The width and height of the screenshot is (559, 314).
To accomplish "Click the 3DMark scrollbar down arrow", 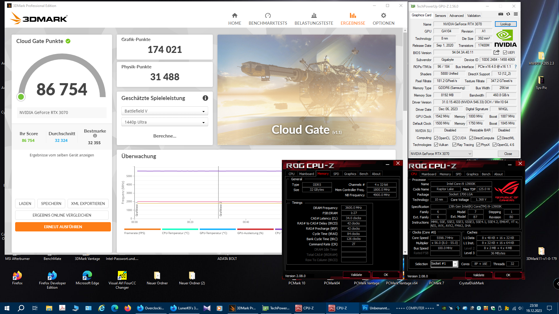I will [x=405, y=252].
